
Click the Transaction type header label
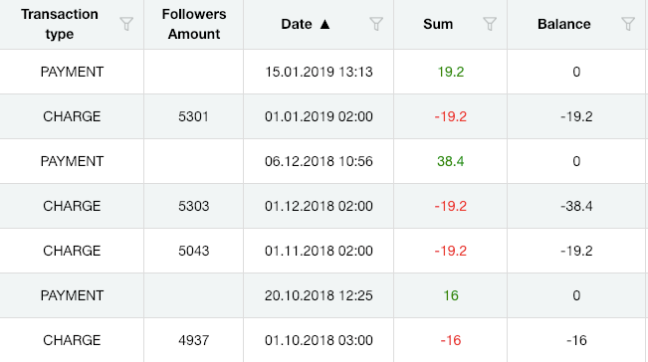point(60,24)
